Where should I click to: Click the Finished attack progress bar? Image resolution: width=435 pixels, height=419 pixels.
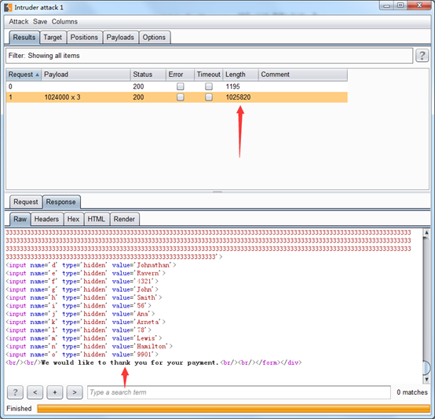click(233, 409)
